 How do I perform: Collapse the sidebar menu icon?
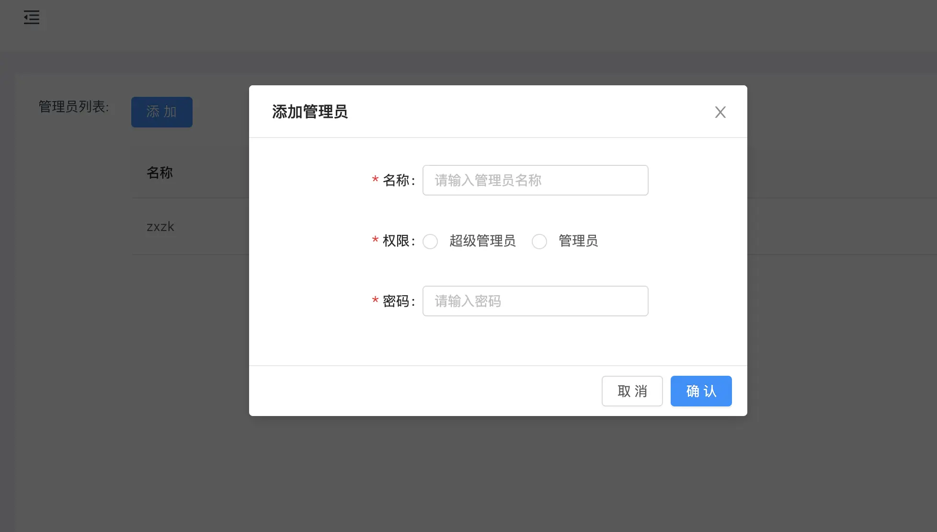pos(32,17)
